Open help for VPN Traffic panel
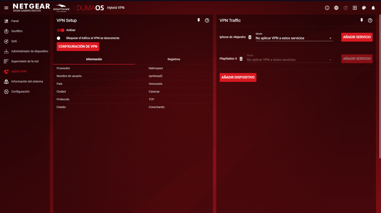Screen dimensions: 381x213 pos(370,20)
